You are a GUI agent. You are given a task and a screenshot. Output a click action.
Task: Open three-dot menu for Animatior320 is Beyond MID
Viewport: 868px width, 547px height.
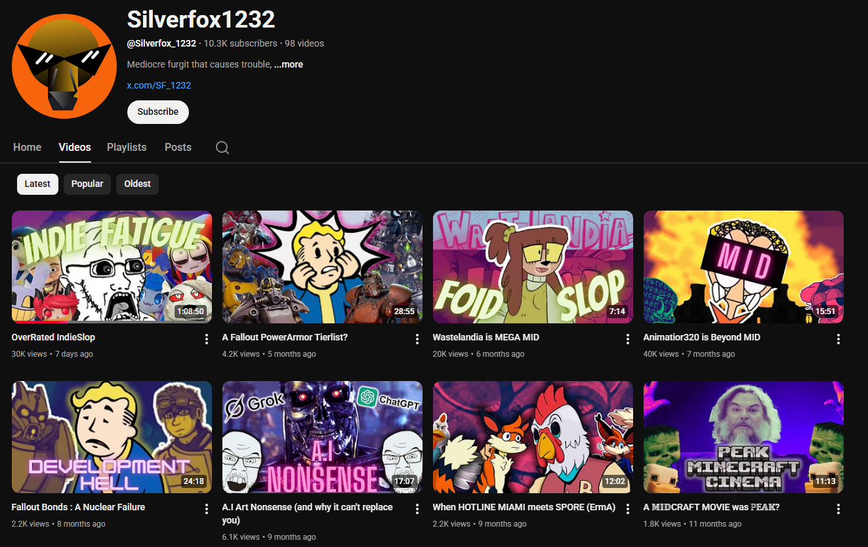coord(838,339)
